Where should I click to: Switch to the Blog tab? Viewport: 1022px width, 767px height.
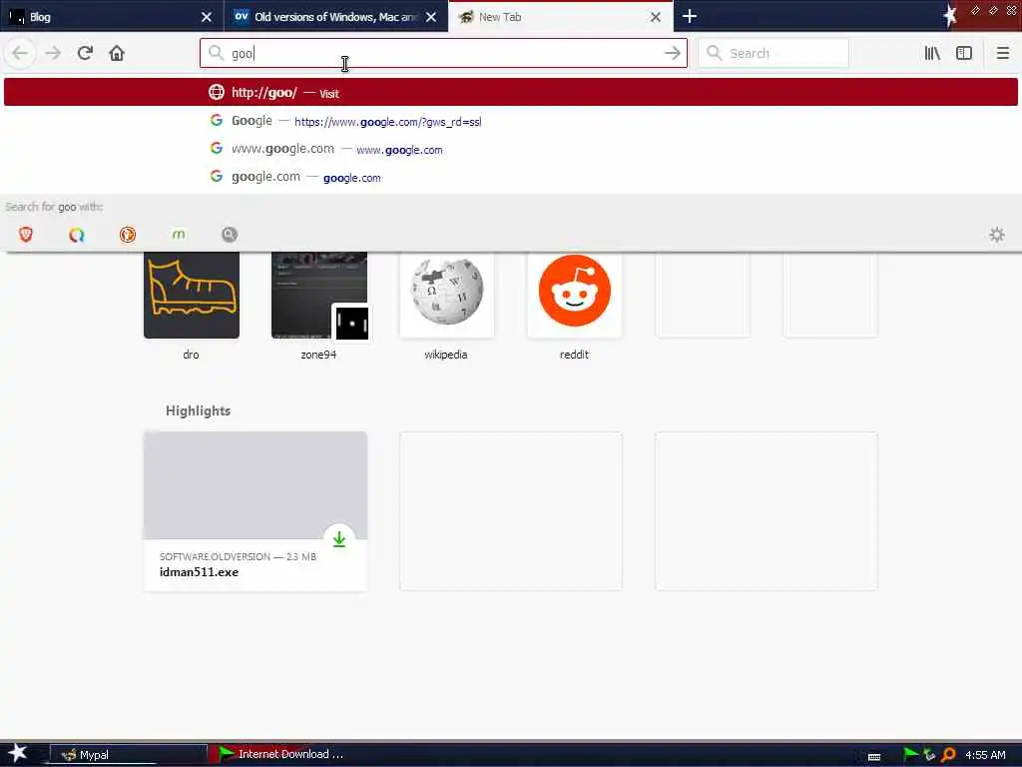pos(112,16)
